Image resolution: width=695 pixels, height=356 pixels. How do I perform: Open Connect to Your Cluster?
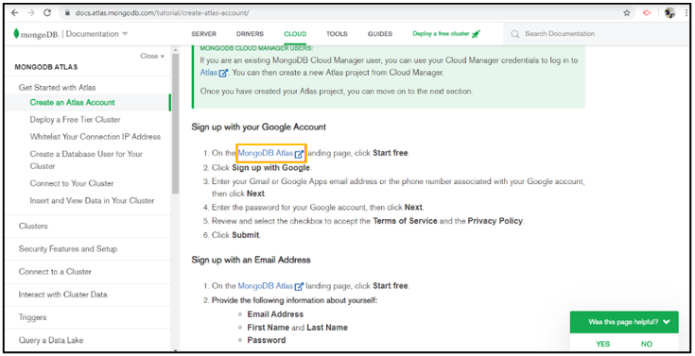[x=72, y=183]
